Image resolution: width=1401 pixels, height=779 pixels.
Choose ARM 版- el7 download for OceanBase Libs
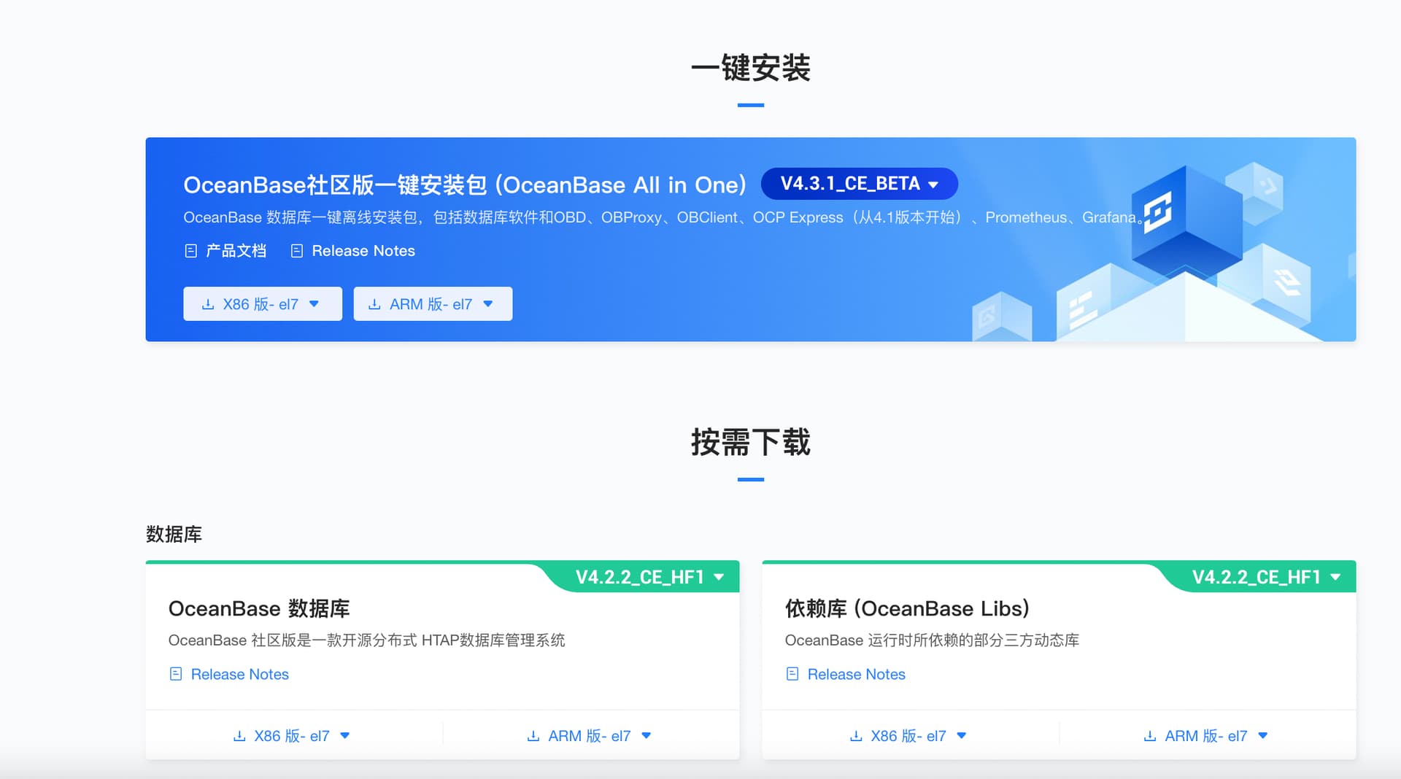(1206, 735)
